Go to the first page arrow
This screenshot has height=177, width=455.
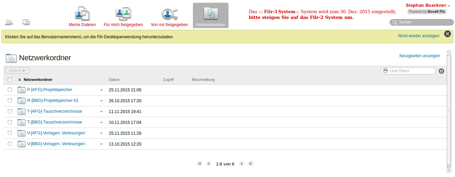[x=199, y=163]
